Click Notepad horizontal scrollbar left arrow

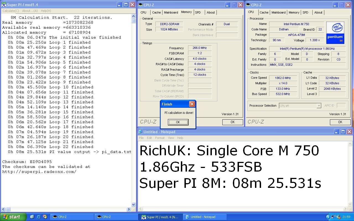pos(140,209)
